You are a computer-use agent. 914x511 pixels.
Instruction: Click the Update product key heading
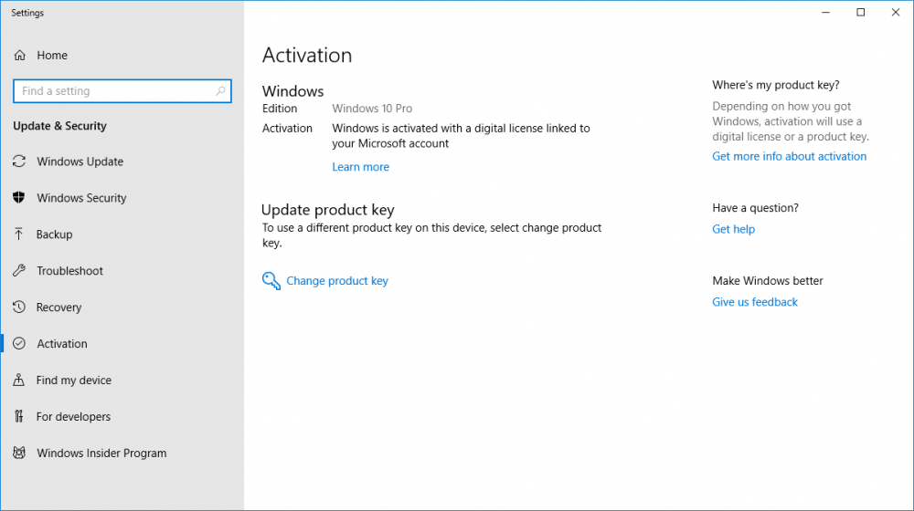pyautogui.click(x=328, y=210)
